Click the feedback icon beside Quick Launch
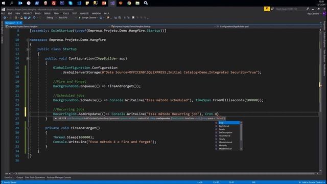The width and height of the screenshot is (327, 184). 272,9
